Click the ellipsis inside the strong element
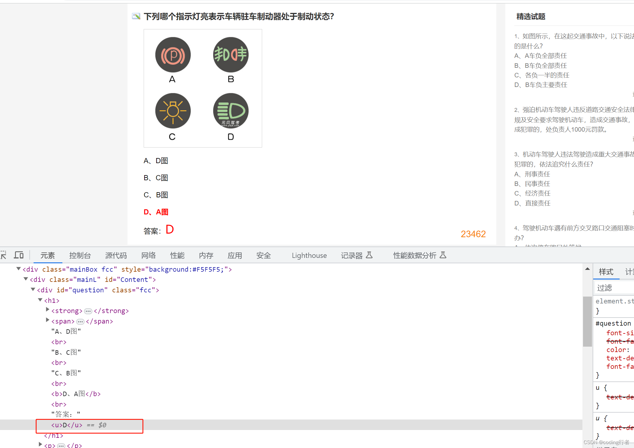 (x=88, y=311)
